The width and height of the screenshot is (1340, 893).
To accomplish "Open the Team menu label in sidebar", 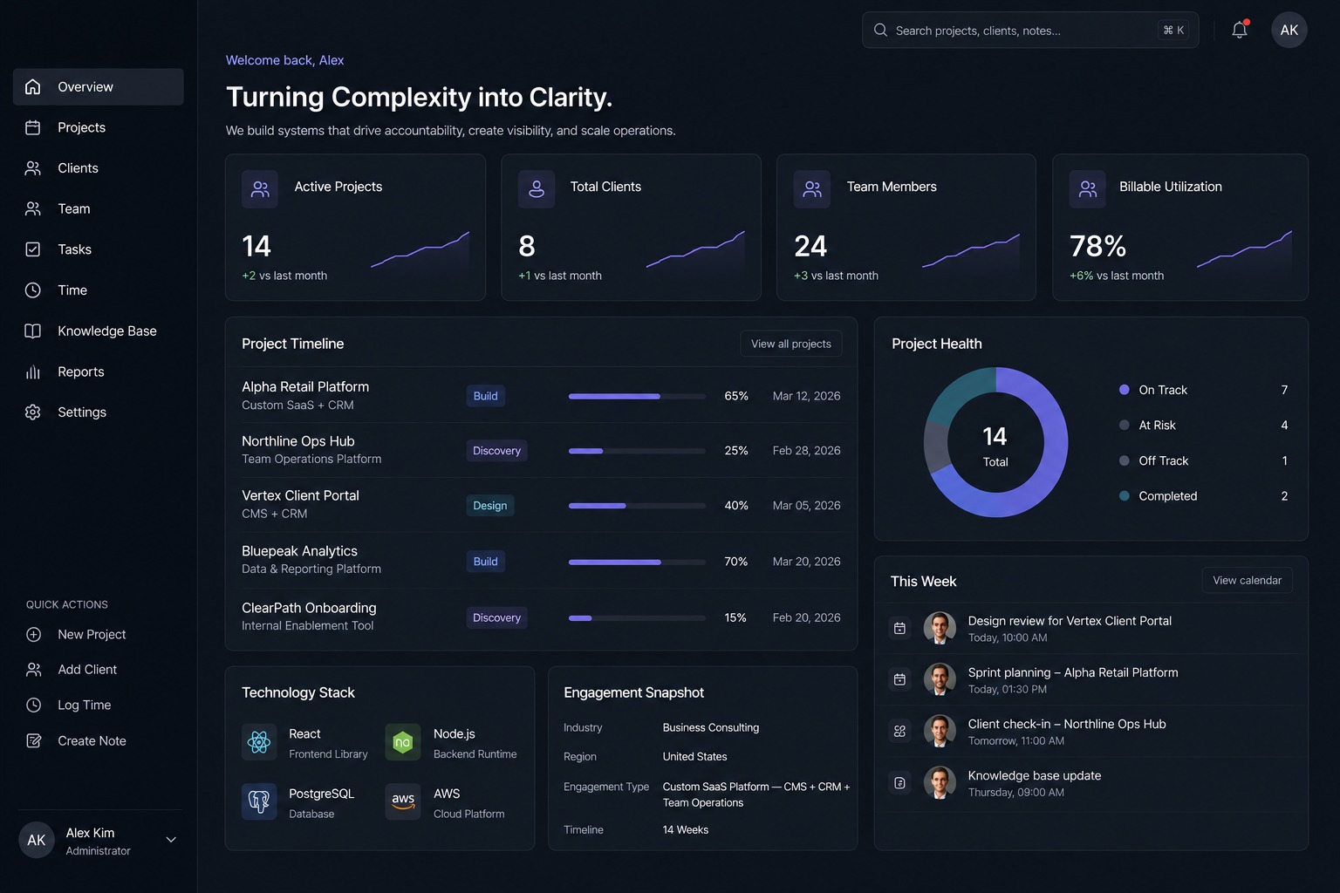I will click(x=74, y=209).
